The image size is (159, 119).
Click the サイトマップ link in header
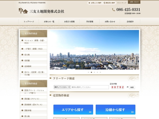[122, 3]
